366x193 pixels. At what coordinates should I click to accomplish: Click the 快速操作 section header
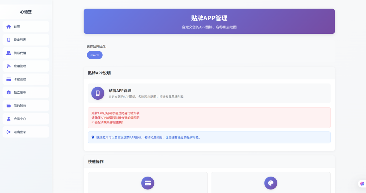coord(96,162)
